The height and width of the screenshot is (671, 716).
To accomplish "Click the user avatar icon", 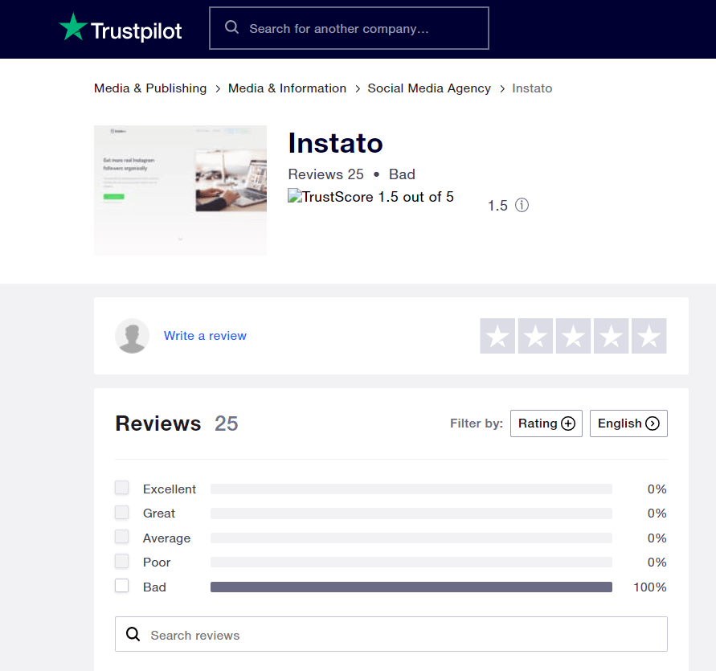I will click(x=132, y=336).
